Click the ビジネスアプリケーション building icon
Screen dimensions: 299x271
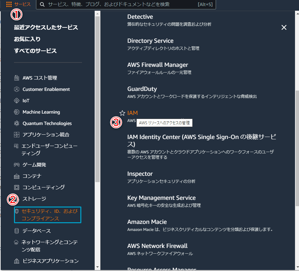(17, 261)
